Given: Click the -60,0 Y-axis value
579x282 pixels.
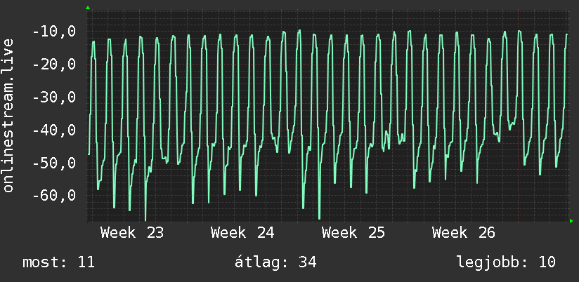Looking at the screenshot, I should click(54, 196).
